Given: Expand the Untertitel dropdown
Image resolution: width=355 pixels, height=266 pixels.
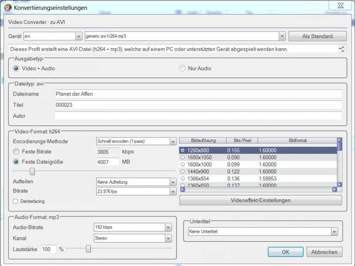Looking at the screenshot, I should point(334,231).
